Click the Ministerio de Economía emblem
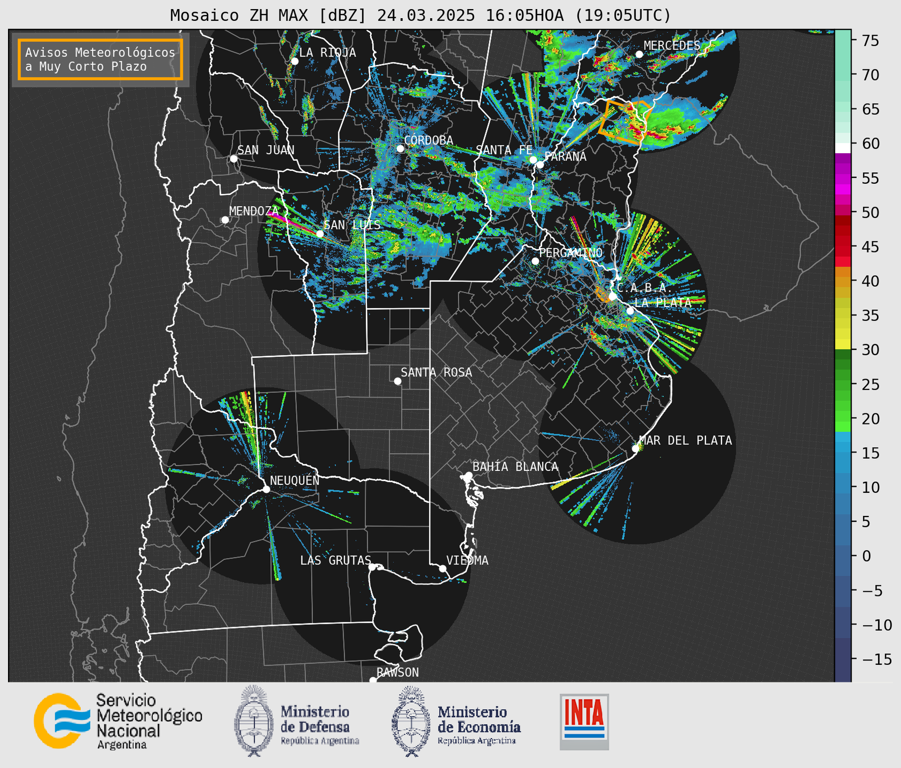 click(x=411, y=720)
